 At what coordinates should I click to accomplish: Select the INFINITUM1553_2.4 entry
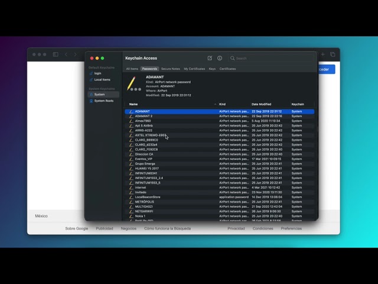click(219, 178)
